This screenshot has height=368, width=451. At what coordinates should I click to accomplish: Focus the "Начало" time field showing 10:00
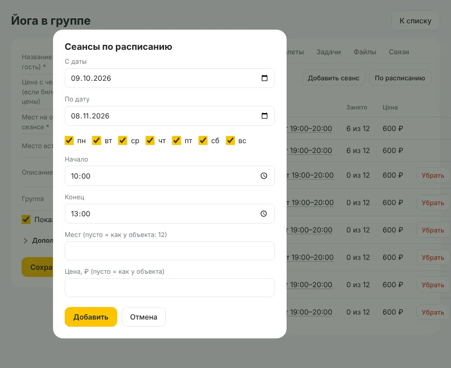[x=170, y=176]
